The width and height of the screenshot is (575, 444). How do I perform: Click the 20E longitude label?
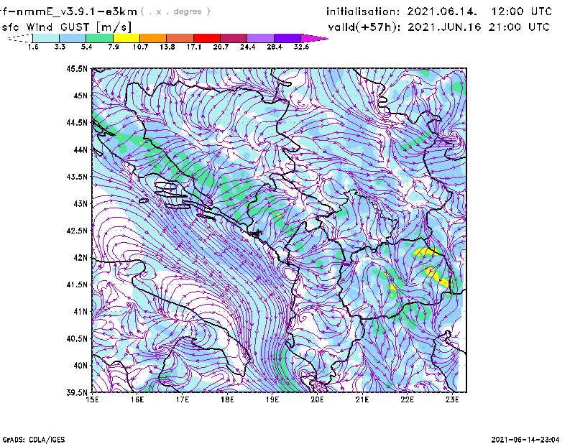(317, 399)
